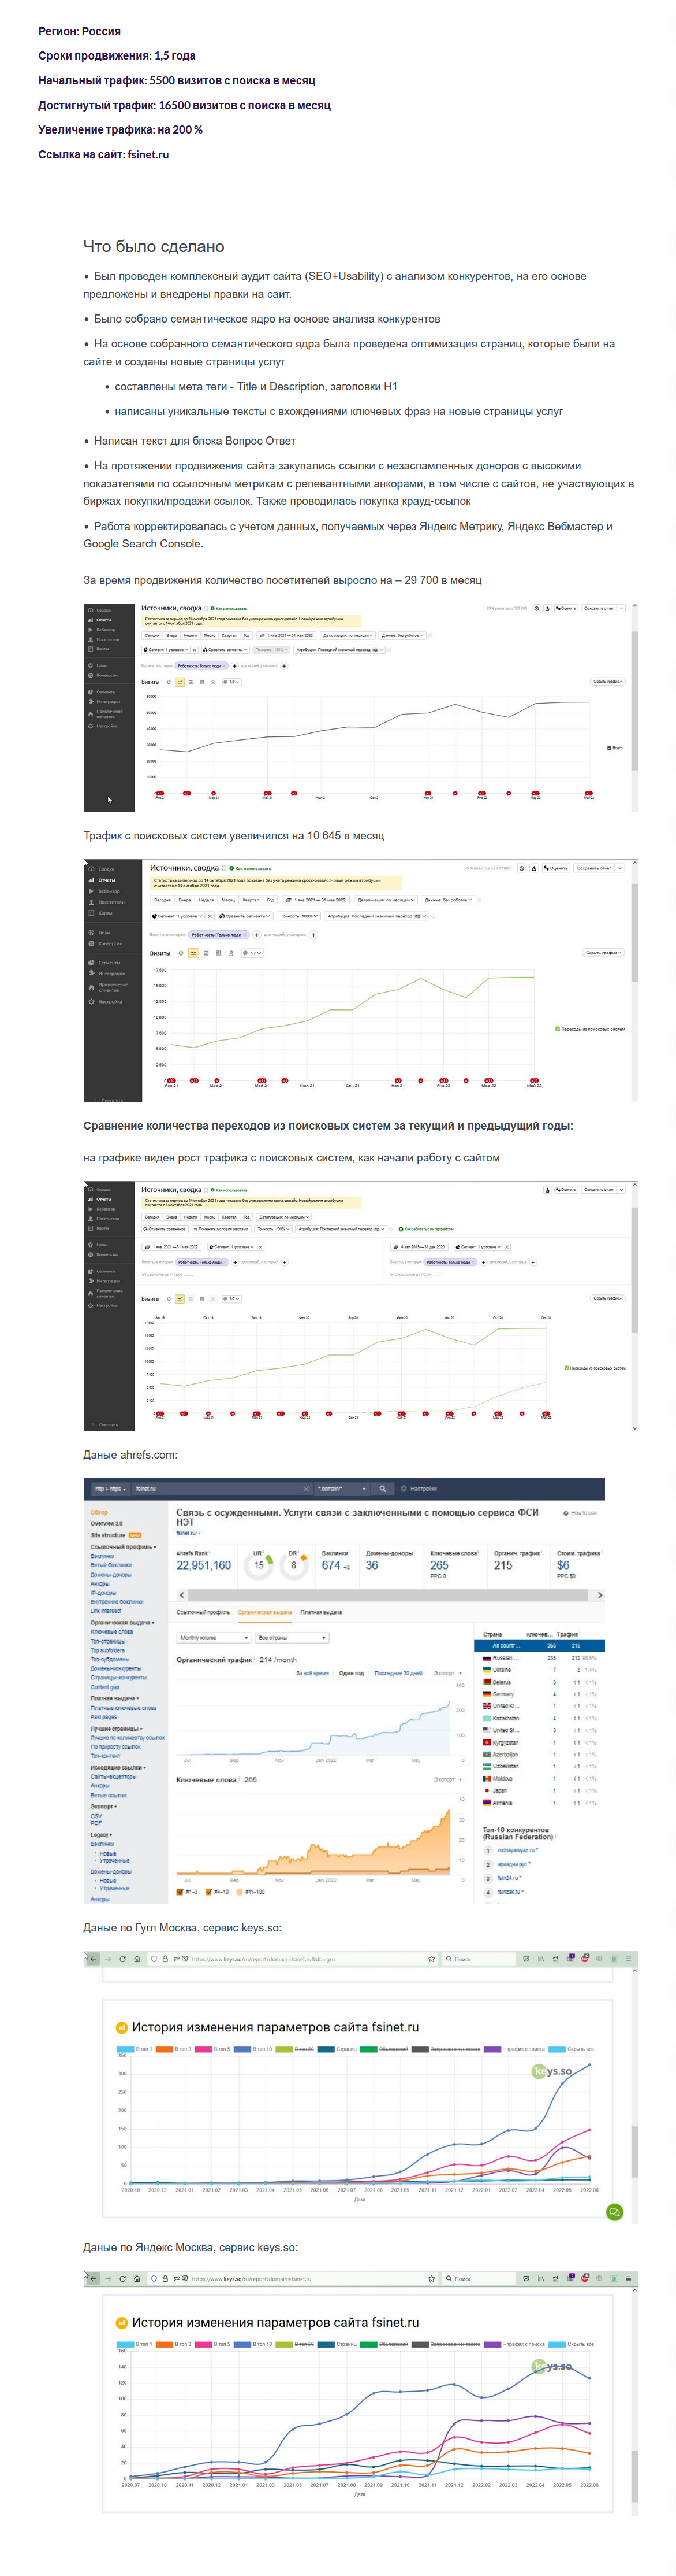Open hamburger menu in Google keys.so browser screenshot

(628, 1959)
